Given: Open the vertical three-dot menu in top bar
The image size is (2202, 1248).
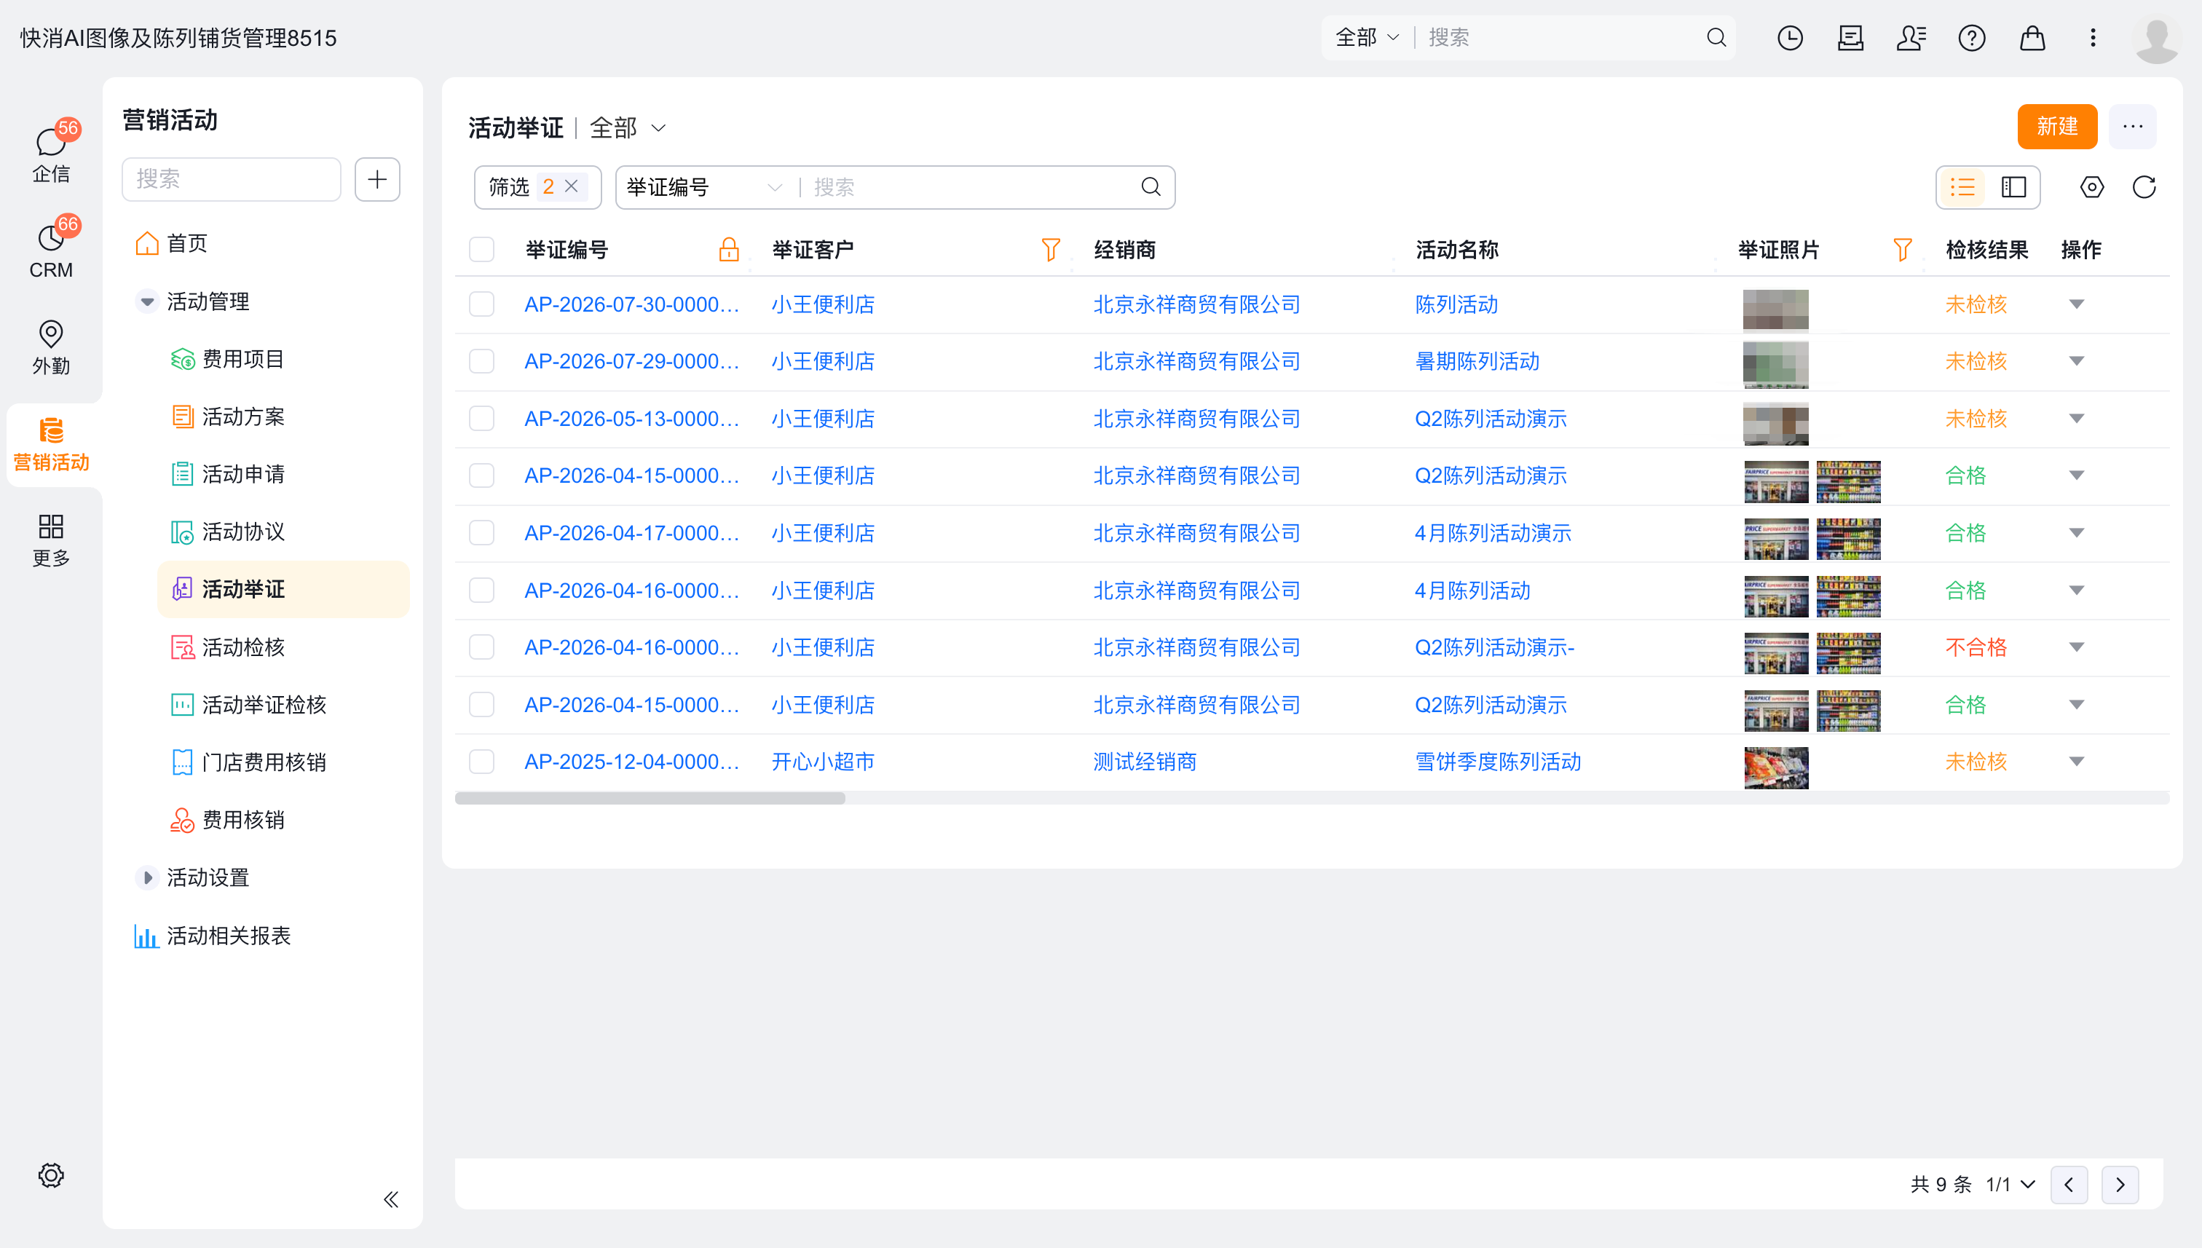Looking at the screenshot, I should tap(2092, 38).
